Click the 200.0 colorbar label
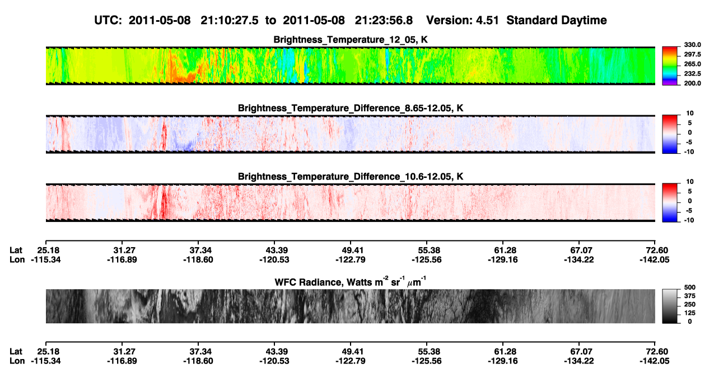Image resolution: width=728 pixels, height=373 pixels. pyautogui.click(x=692, y=83)
